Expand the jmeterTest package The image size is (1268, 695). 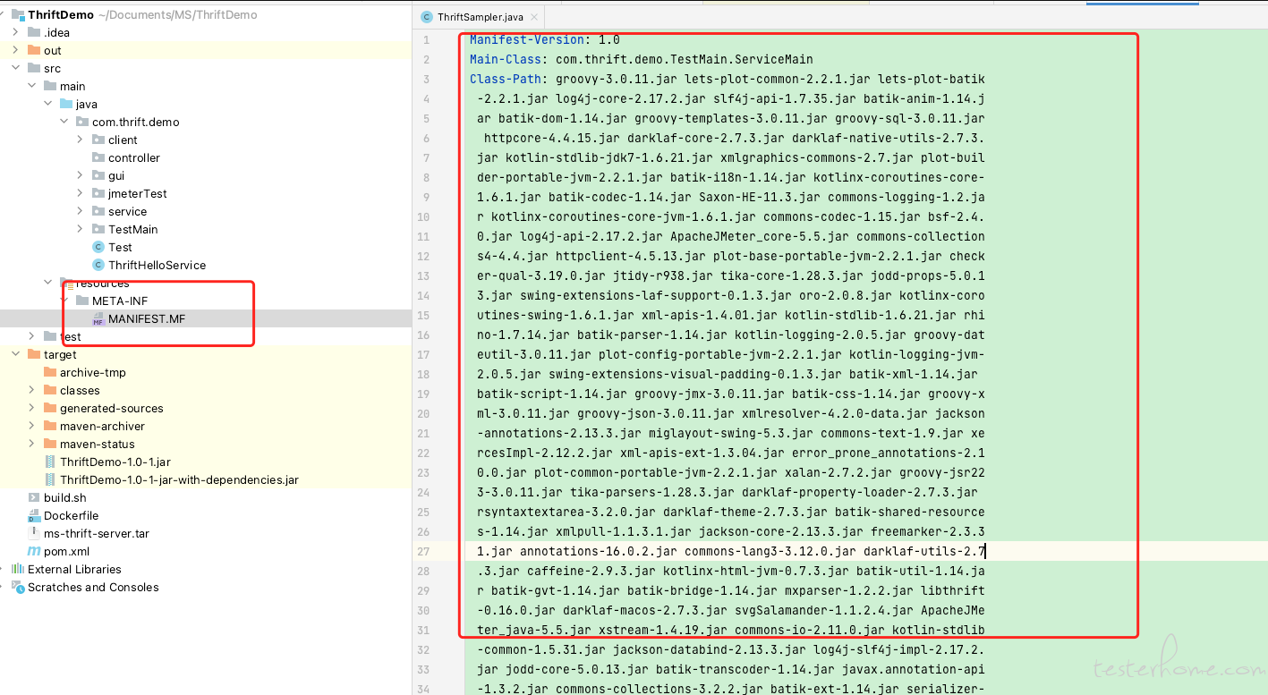coord(81,193)
